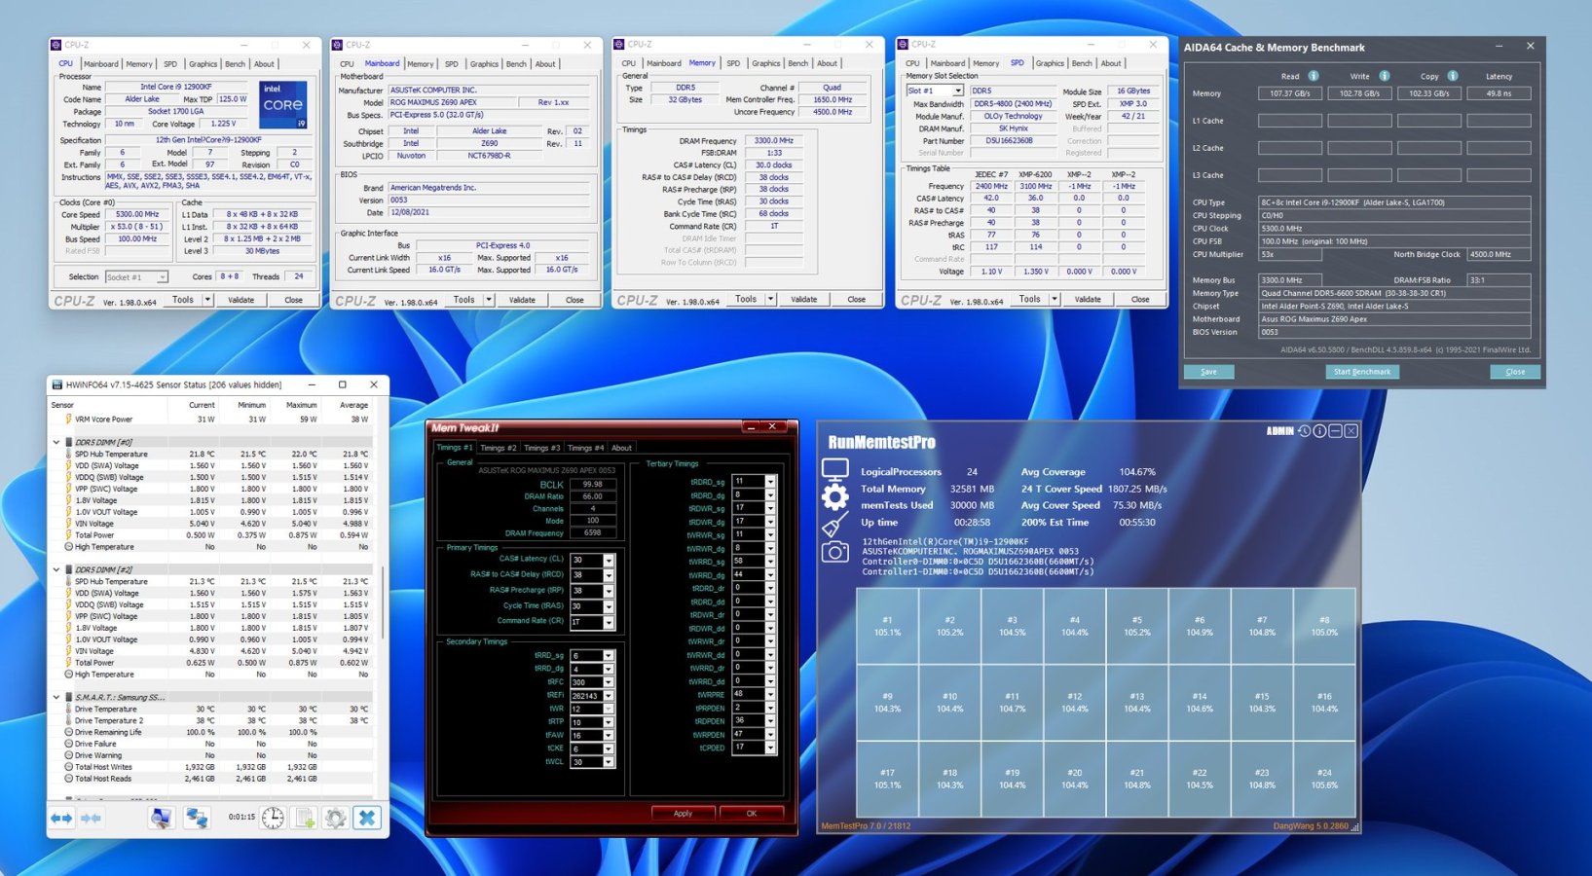
Task: Click HWiNFO expand-columns blue arrows icon
Action: pos(61,819)
